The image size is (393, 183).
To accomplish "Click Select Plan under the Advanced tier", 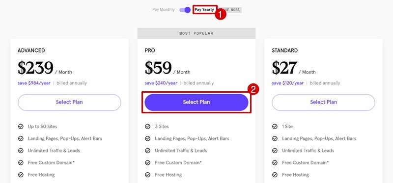I will click(69, 102).
